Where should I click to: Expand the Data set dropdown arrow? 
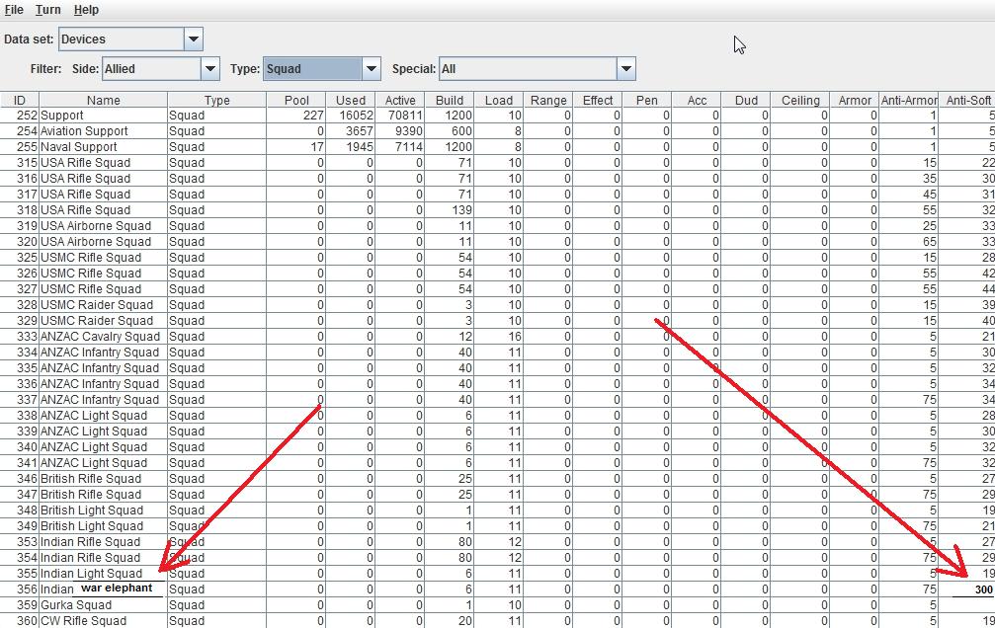(194, 39)
